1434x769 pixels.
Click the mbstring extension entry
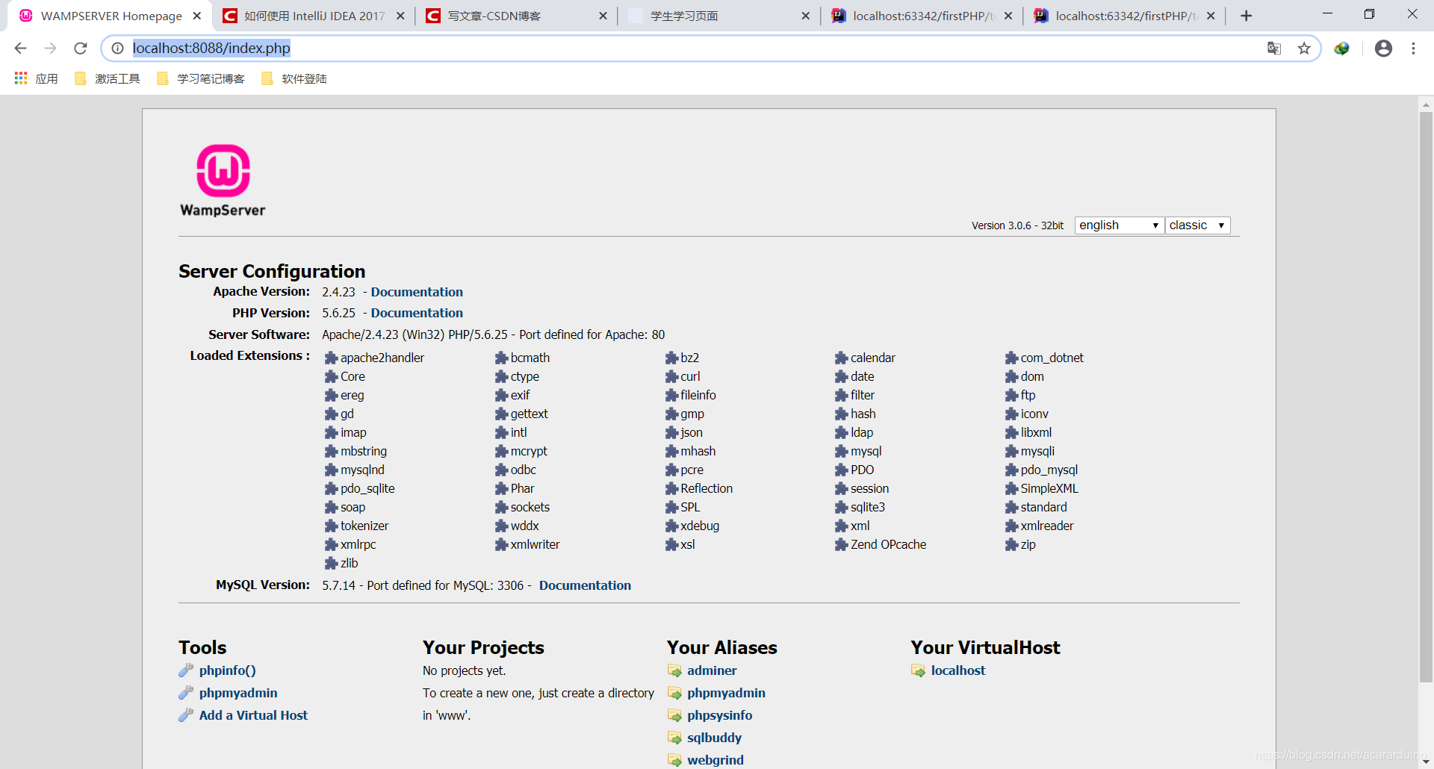click(x=356, y=452)
